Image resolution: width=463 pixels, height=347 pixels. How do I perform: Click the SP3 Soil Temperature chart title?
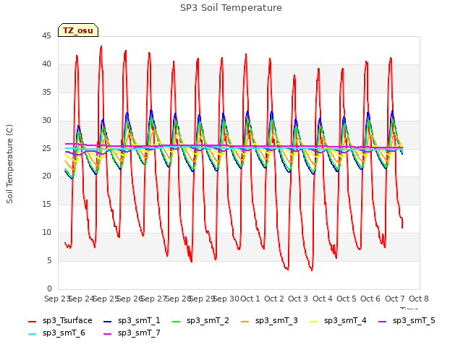click(x=231, y=8)
